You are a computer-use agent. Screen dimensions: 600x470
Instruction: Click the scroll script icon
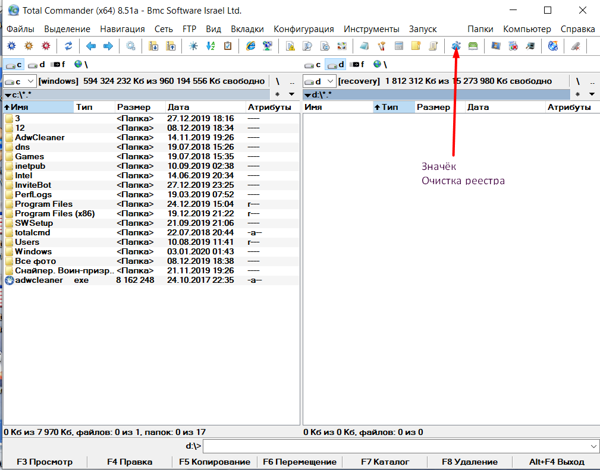pyautogui.click(x=433, y=46)
